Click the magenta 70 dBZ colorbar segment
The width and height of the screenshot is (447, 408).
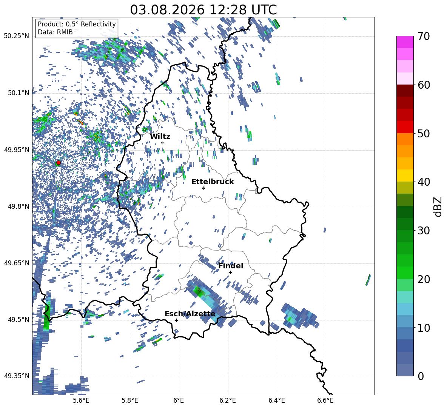click(x=405, y=42)
